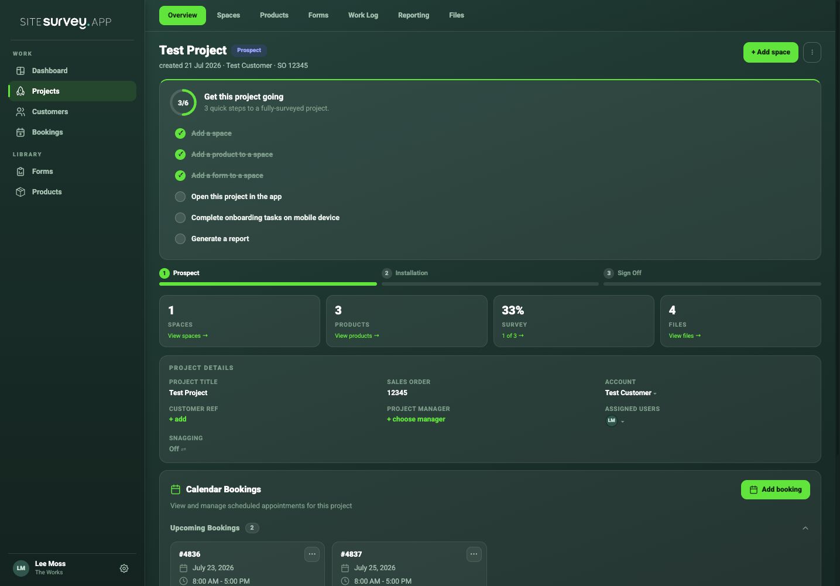Click '+ choose manager' link
The image size is (840, 586).
pos(416,419)
